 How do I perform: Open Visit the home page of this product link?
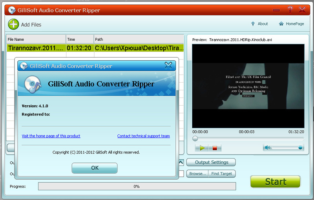51,136
